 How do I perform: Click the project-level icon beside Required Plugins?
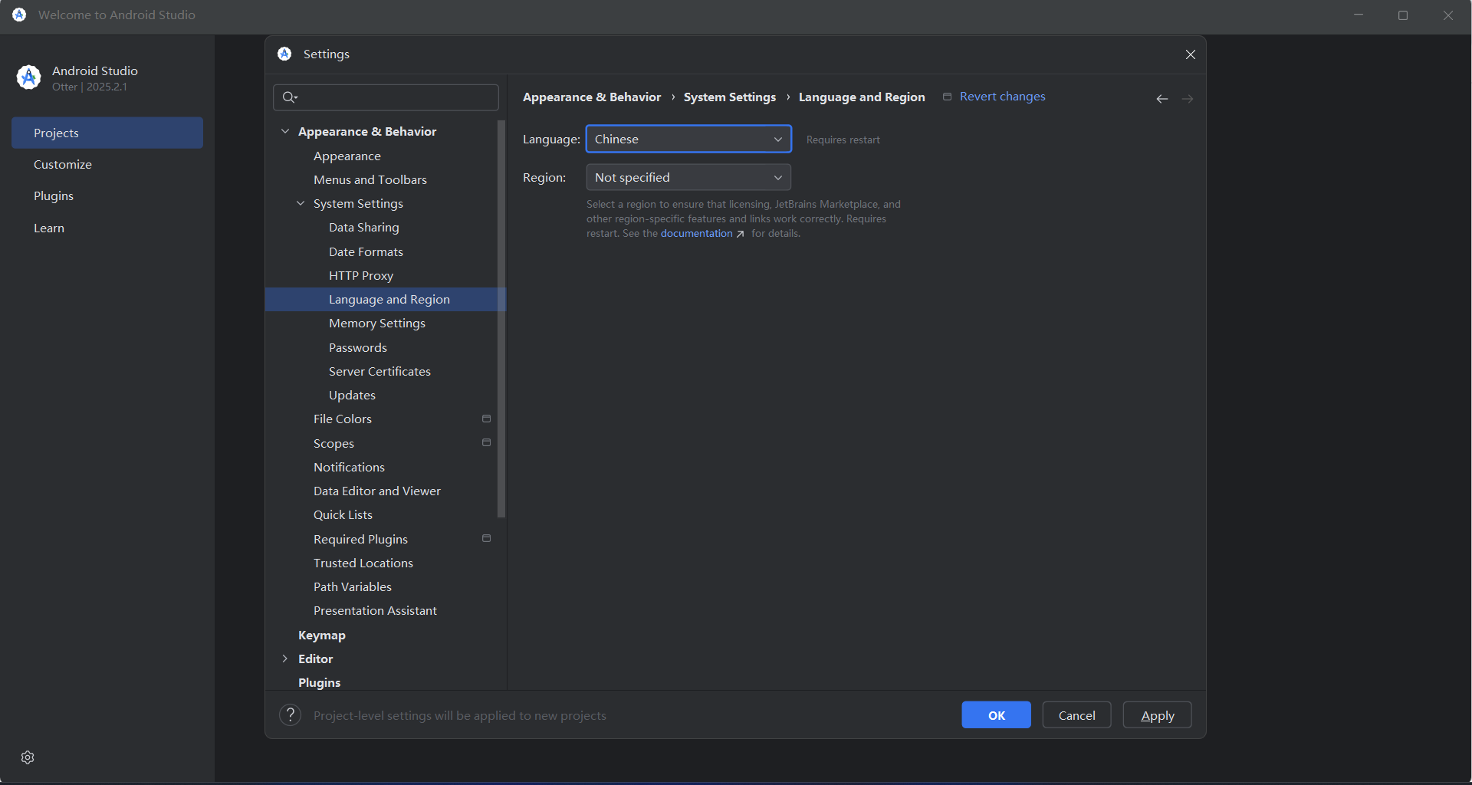(x=486, y=539)
